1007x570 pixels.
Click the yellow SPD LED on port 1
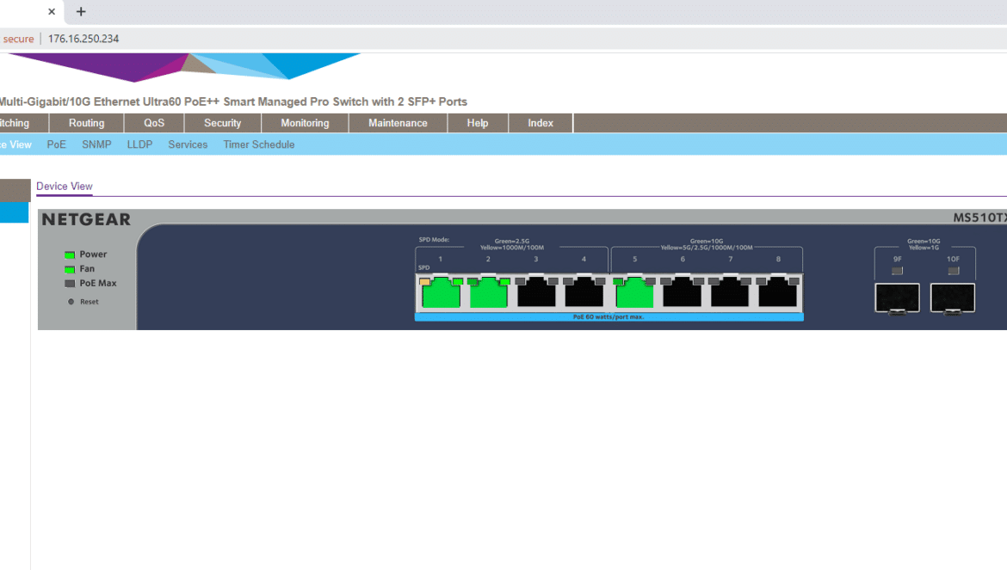(x=424, y=281)
